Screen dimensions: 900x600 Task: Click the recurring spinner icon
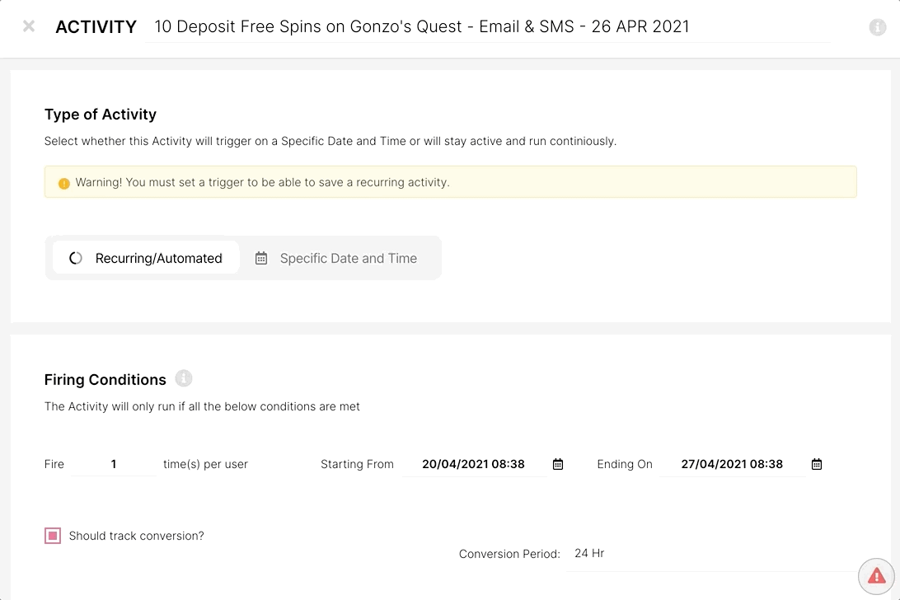click(76, 258)
